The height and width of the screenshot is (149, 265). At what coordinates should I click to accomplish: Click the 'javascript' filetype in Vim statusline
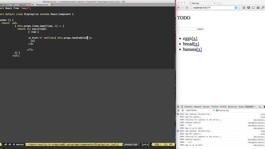[131, 144]
